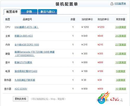Screen dimensions: 130x106
Task: Open the AOC I2369V monitor link
Action: (21, 89)
